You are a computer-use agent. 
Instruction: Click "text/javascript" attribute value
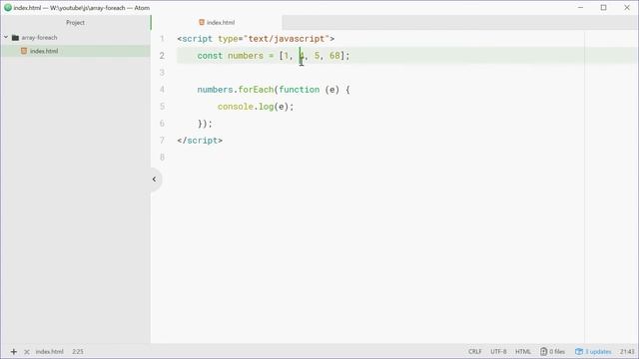(x=287, y=39)
